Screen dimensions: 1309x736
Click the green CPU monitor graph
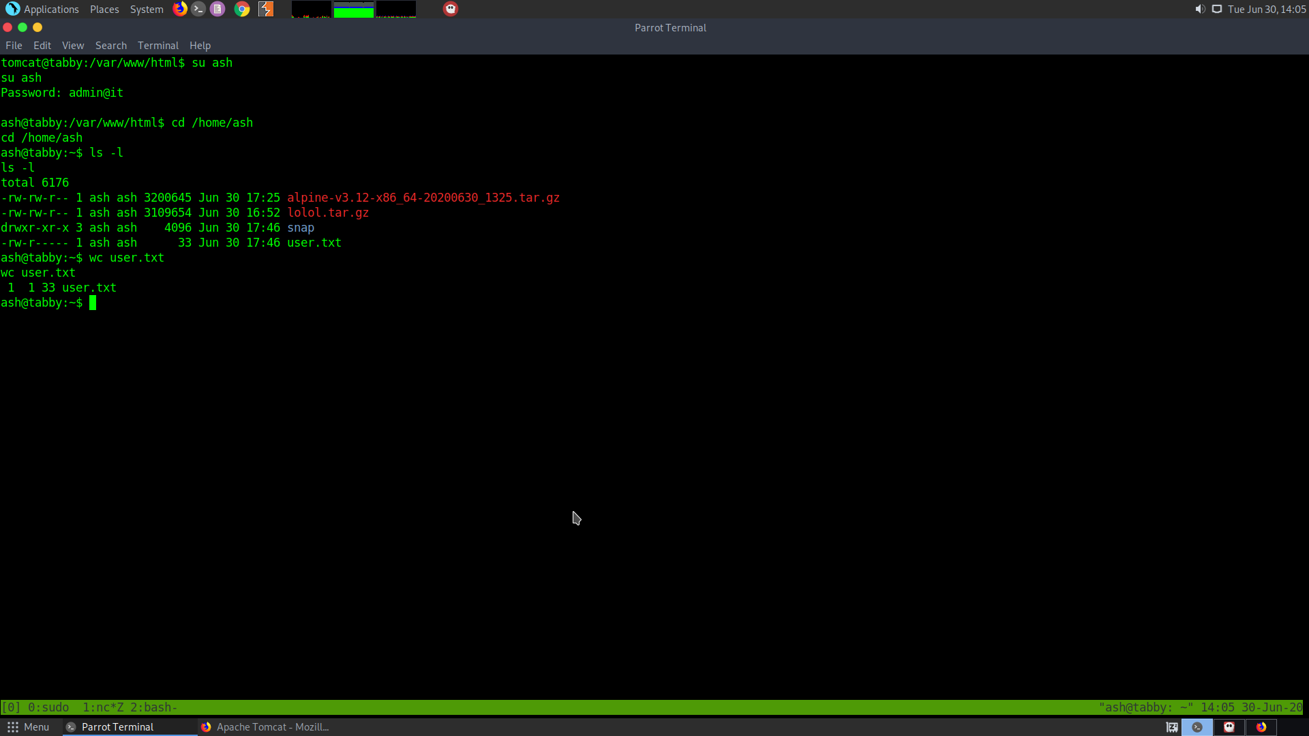[353, 10]
